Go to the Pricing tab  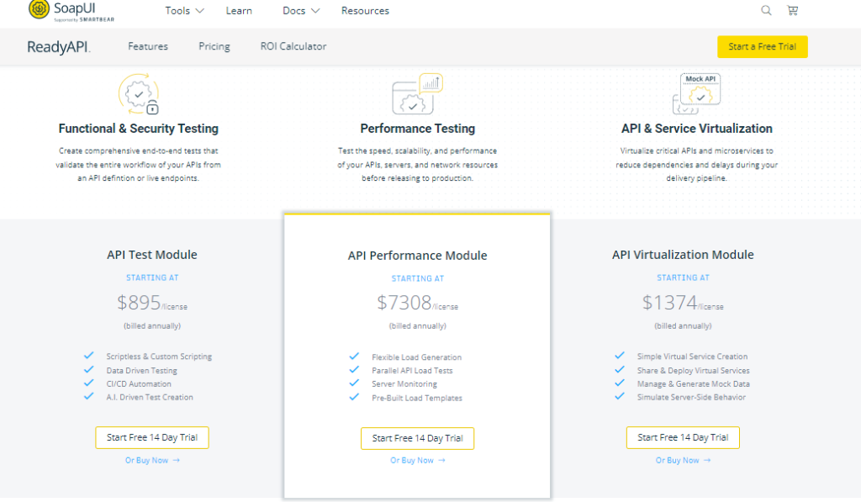coord(214,46)
